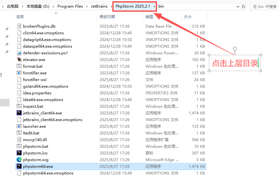This screenshot has height=177, width=278.
Task: Expand the chevron after PhpStorm 2025.2.1
Action: pos(154,6)
